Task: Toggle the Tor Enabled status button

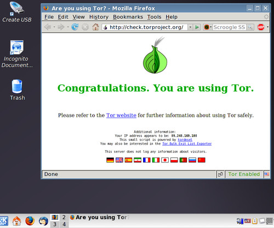Action: pos(244,174)
